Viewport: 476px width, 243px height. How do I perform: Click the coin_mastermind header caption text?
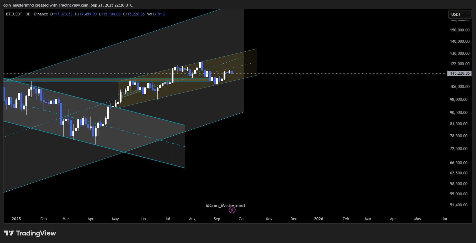[x=68, y=5]
